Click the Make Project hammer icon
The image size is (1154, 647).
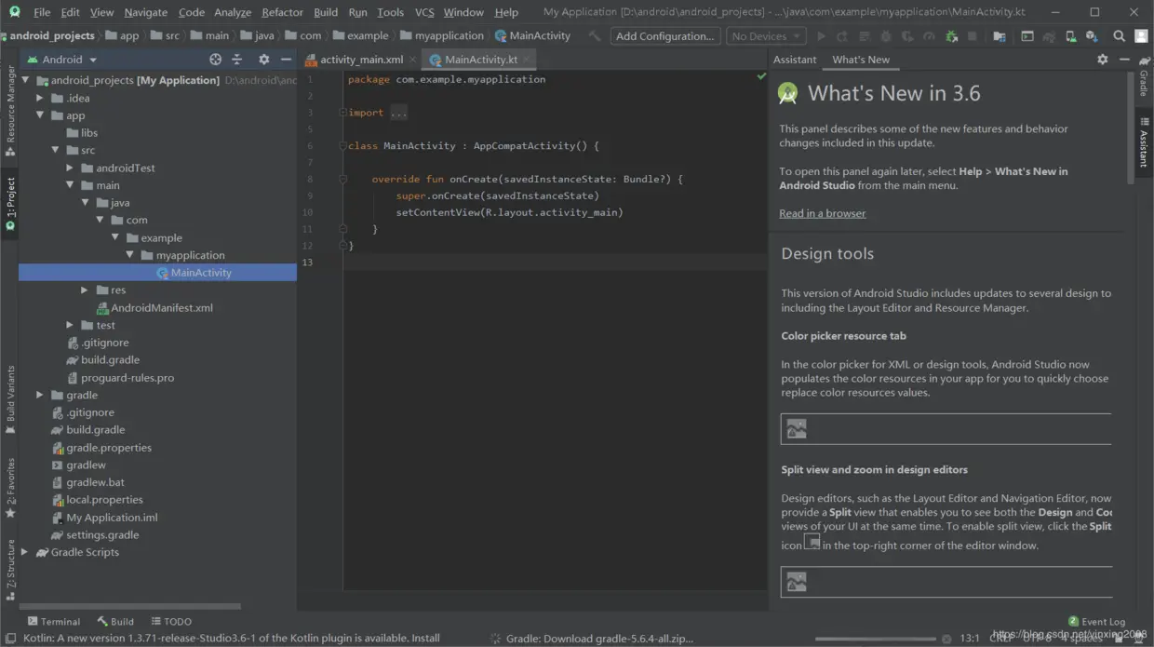pos(595,36)
